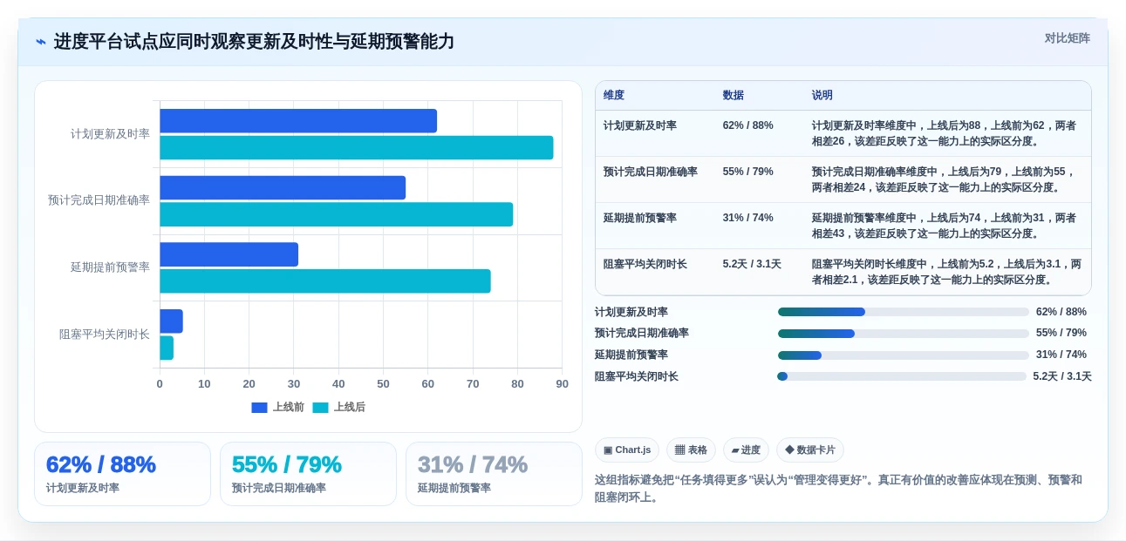The image size is (1126, 541).
Task: Click x-axis tick label 50
Action: tap(383, 384)
